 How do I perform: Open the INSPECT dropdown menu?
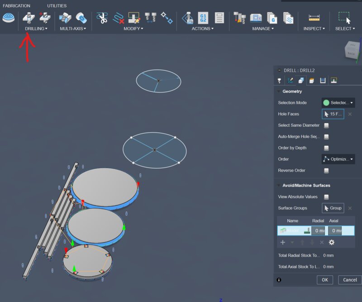point(314,29)
